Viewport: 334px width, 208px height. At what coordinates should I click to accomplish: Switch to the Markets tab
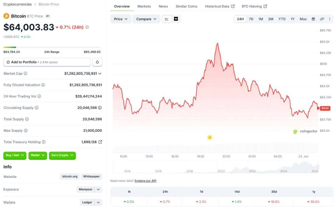[144, 6]
